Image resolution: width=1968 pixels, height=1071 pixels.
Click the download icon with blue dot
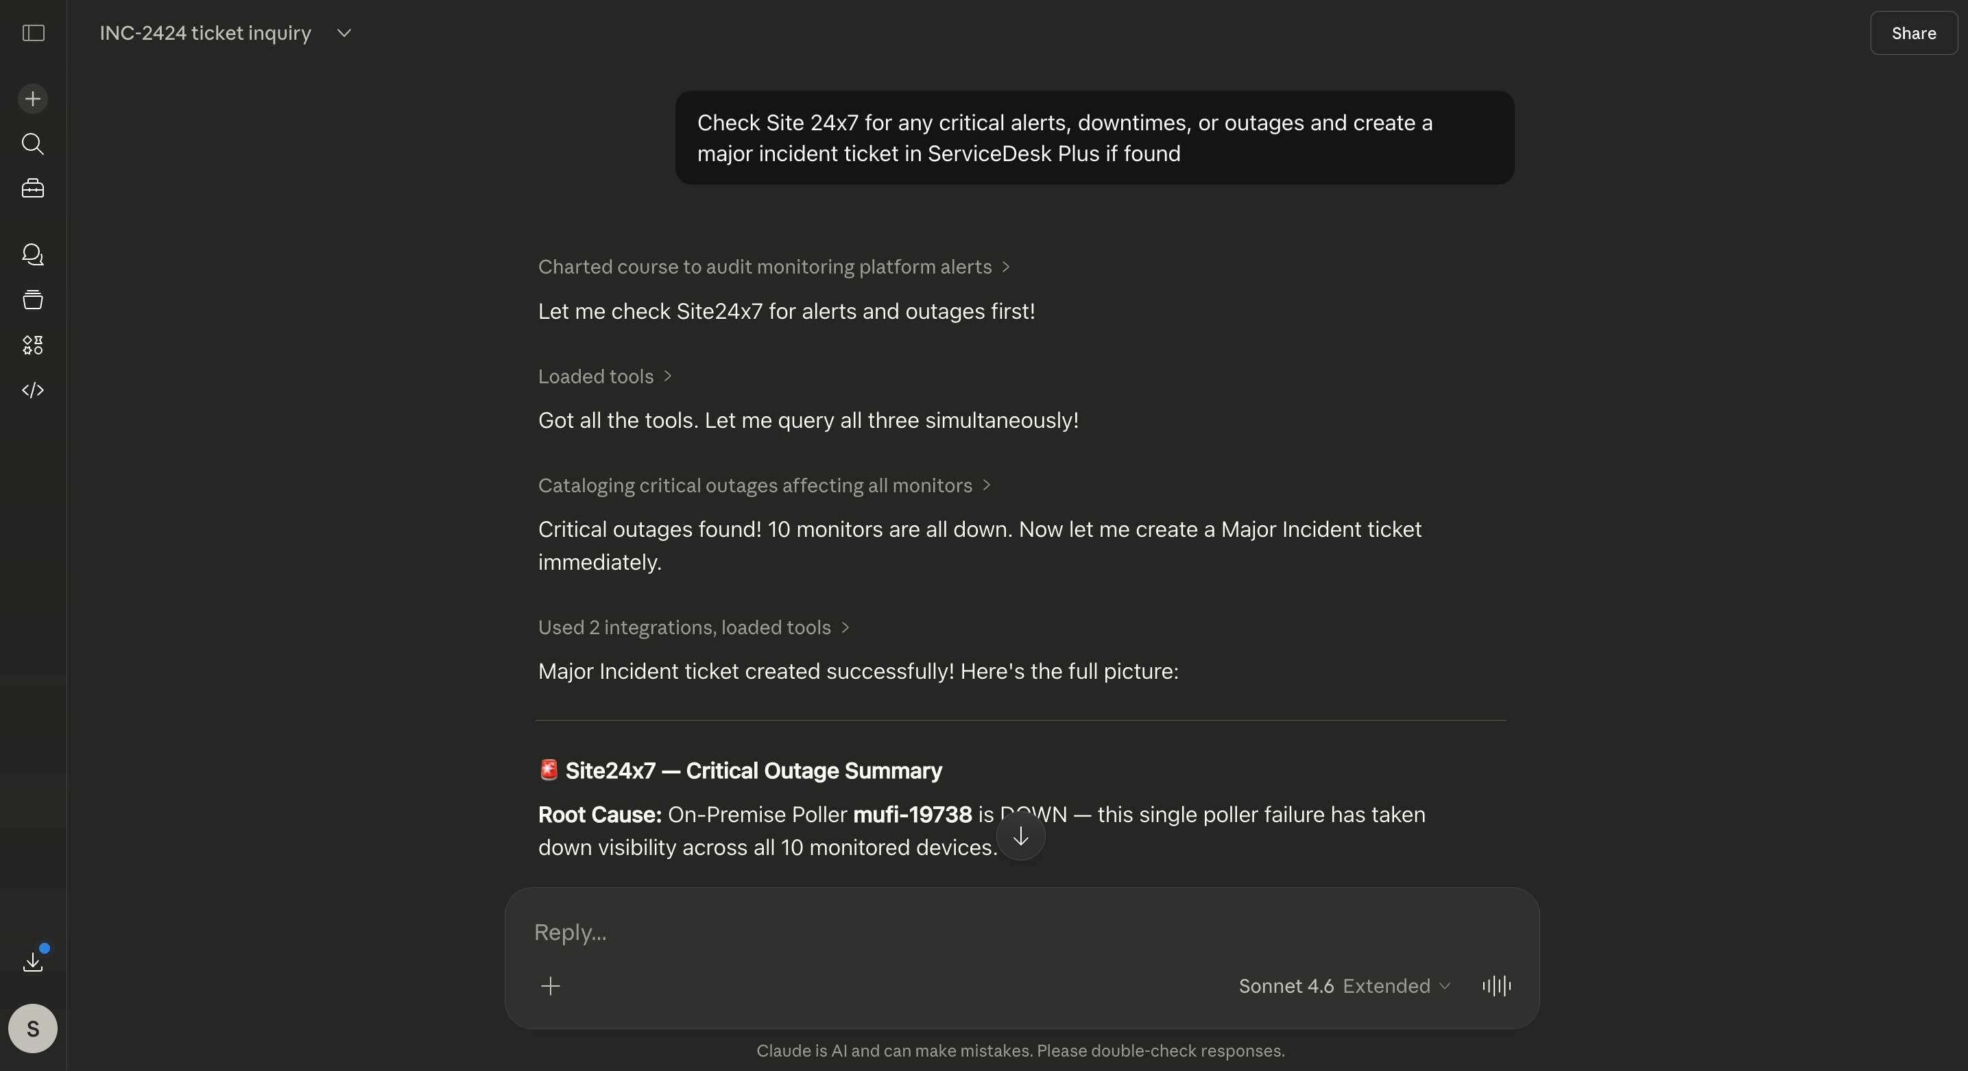tap(33, 961)
